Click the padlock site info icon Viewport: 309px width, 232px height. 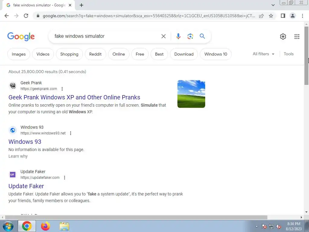pos(38,16)
